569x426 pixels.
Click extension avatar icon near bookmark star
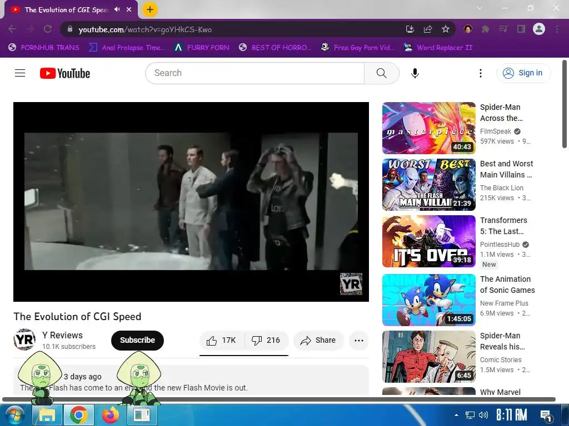point(468,29)
